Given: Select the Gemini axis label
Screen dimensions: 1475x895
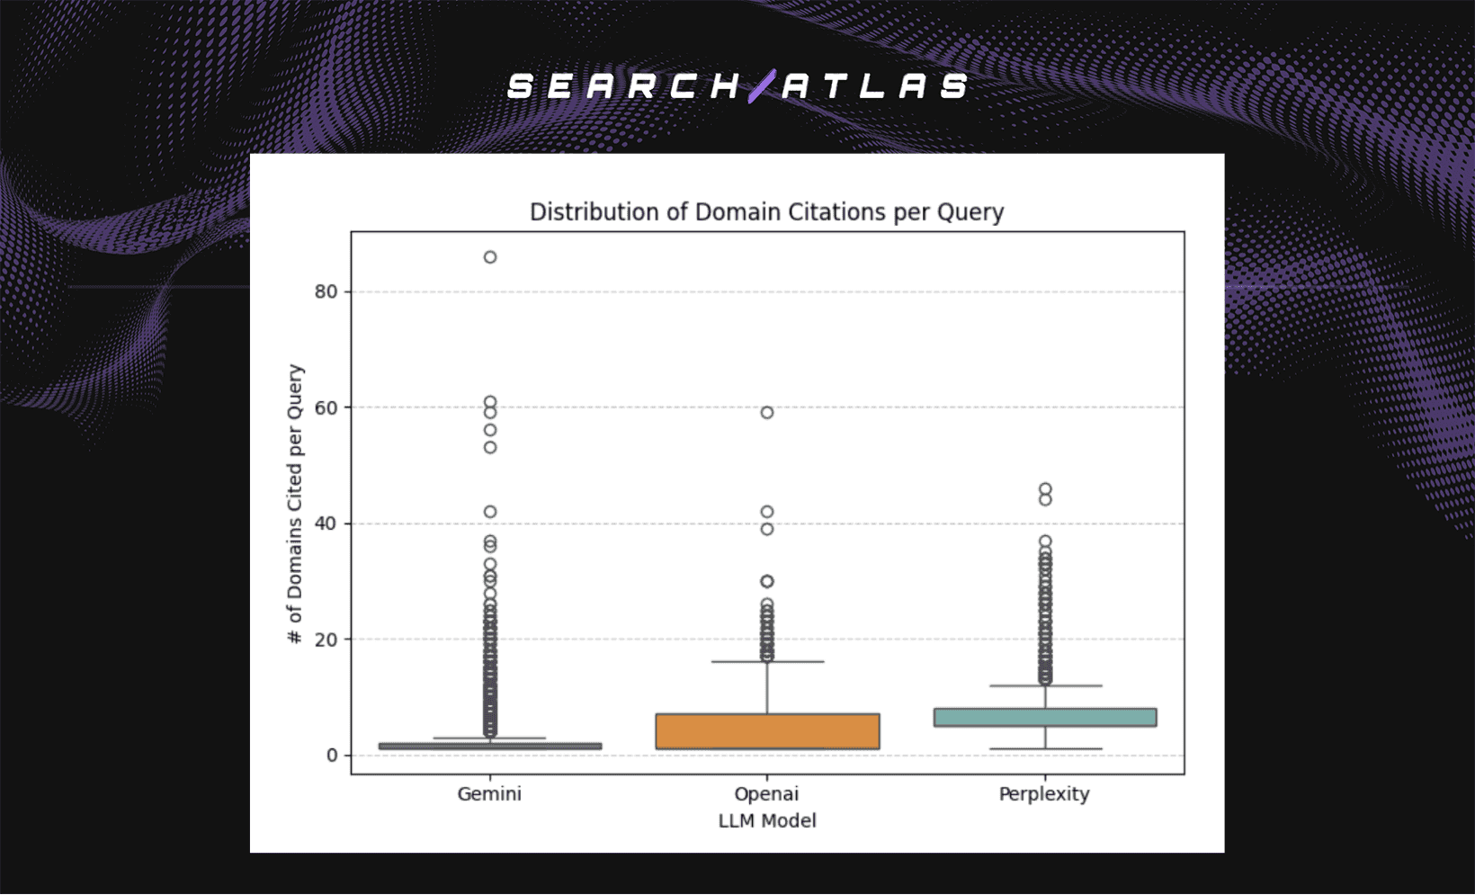Looking at the screenshot, I should click(490, 794).
